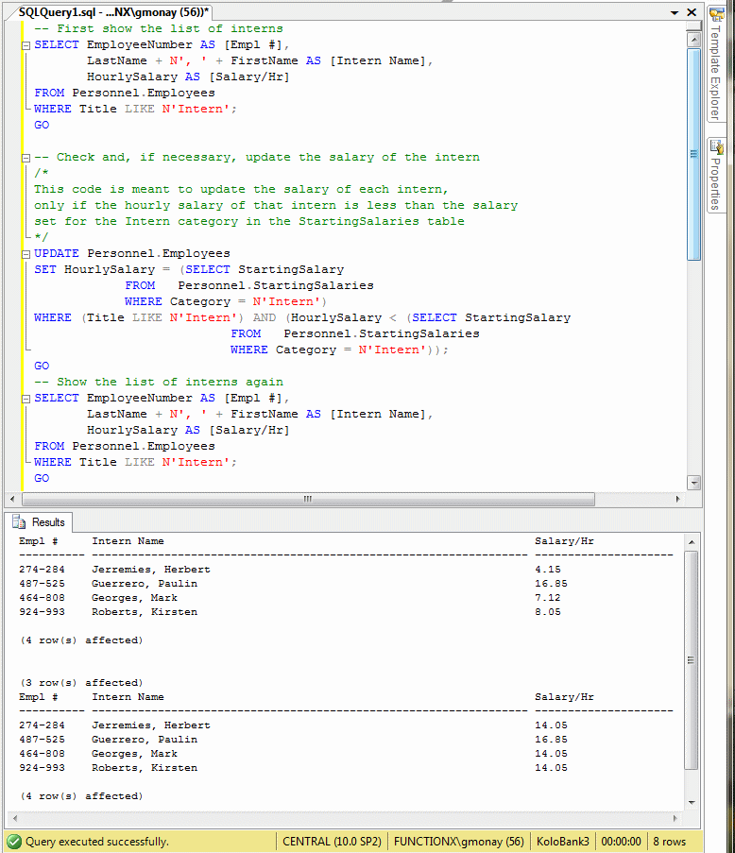Click '-- First show the list of interns' comment
The height and width of the screenshot is (853, 735).
(159, 29)
